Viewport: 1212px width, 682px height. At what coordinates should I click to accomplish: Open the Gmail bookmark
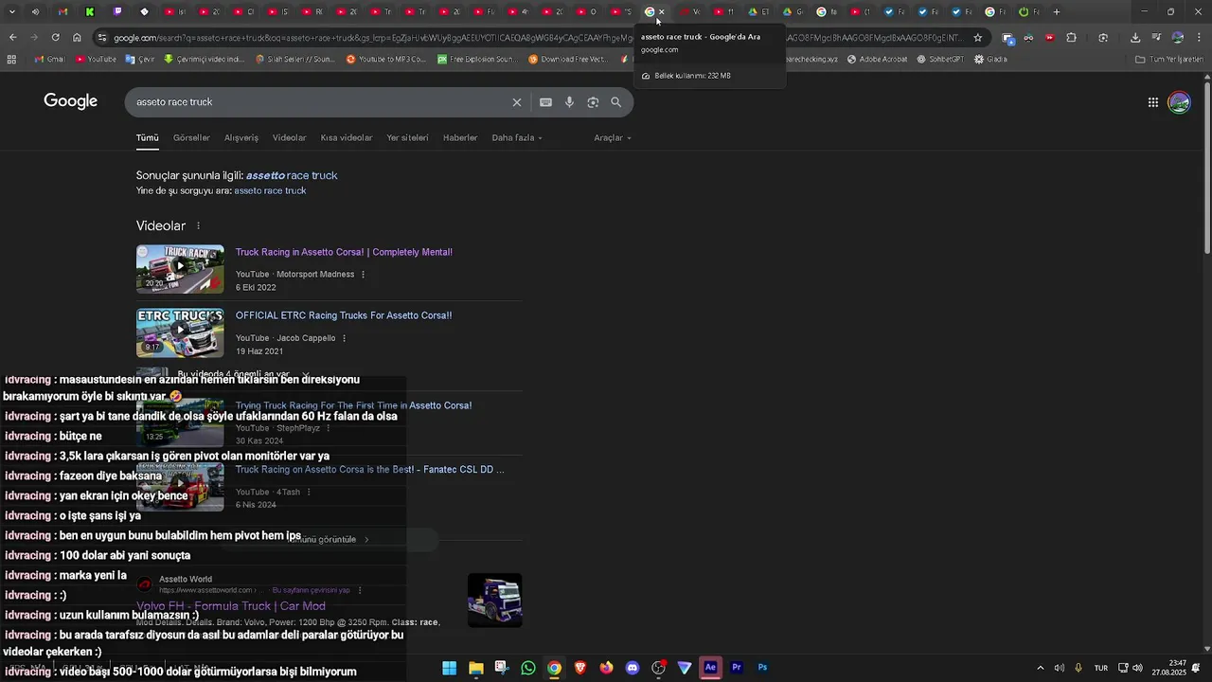tap(49, 59)
